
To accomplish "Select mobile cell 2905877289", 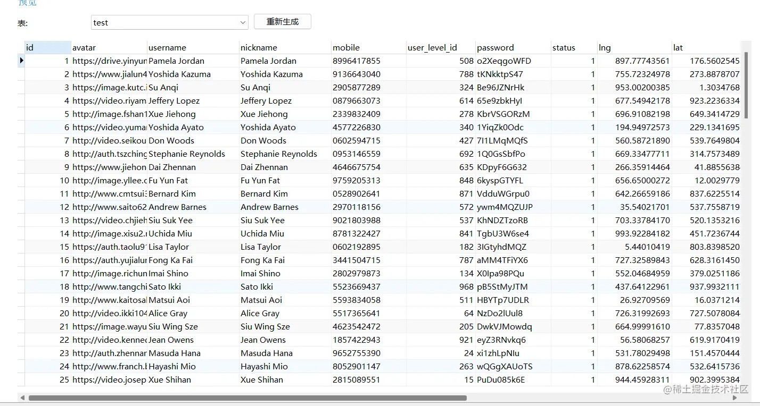I will (x=369, y=87).
